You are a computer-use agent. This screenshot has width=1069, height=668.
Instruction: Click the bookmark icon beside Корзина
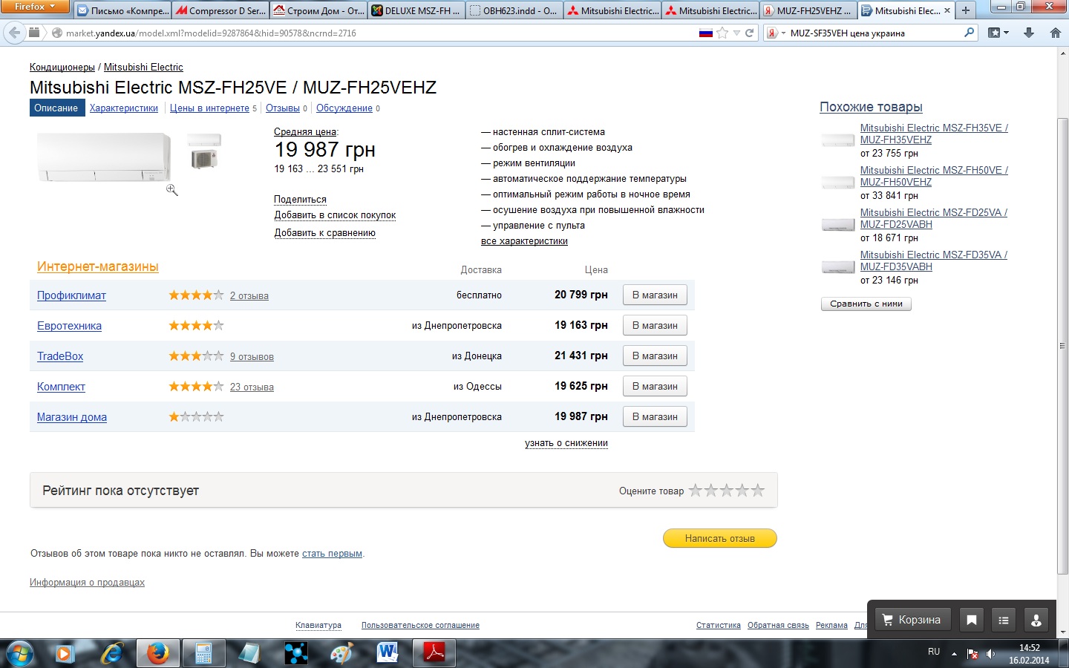coord(972,620)
